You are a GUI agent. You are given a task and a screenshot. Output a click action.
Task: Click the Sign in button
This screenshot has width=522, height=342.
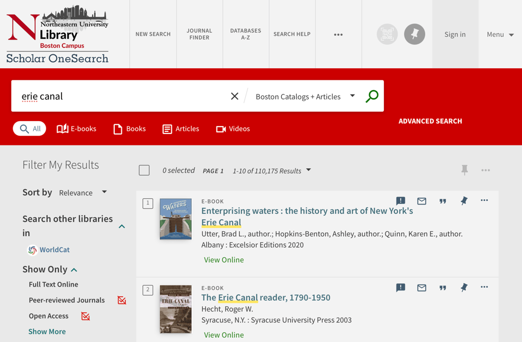pyautogui.click(x=455, y=34)
